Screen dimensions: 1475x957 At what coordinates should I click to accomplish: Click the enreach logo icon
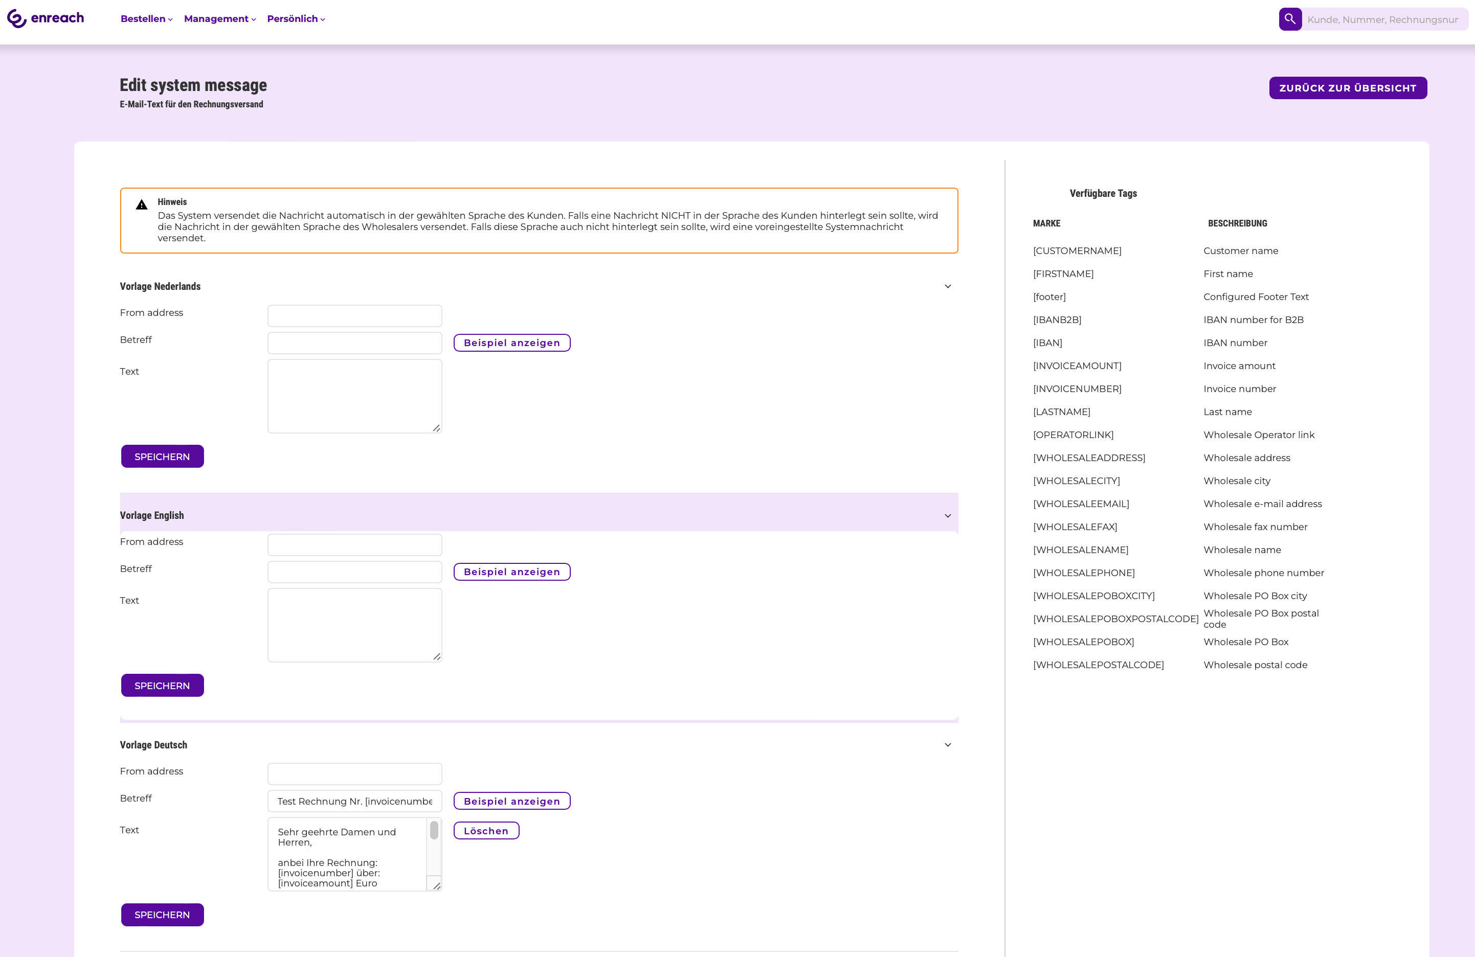[x=17, y=18]
